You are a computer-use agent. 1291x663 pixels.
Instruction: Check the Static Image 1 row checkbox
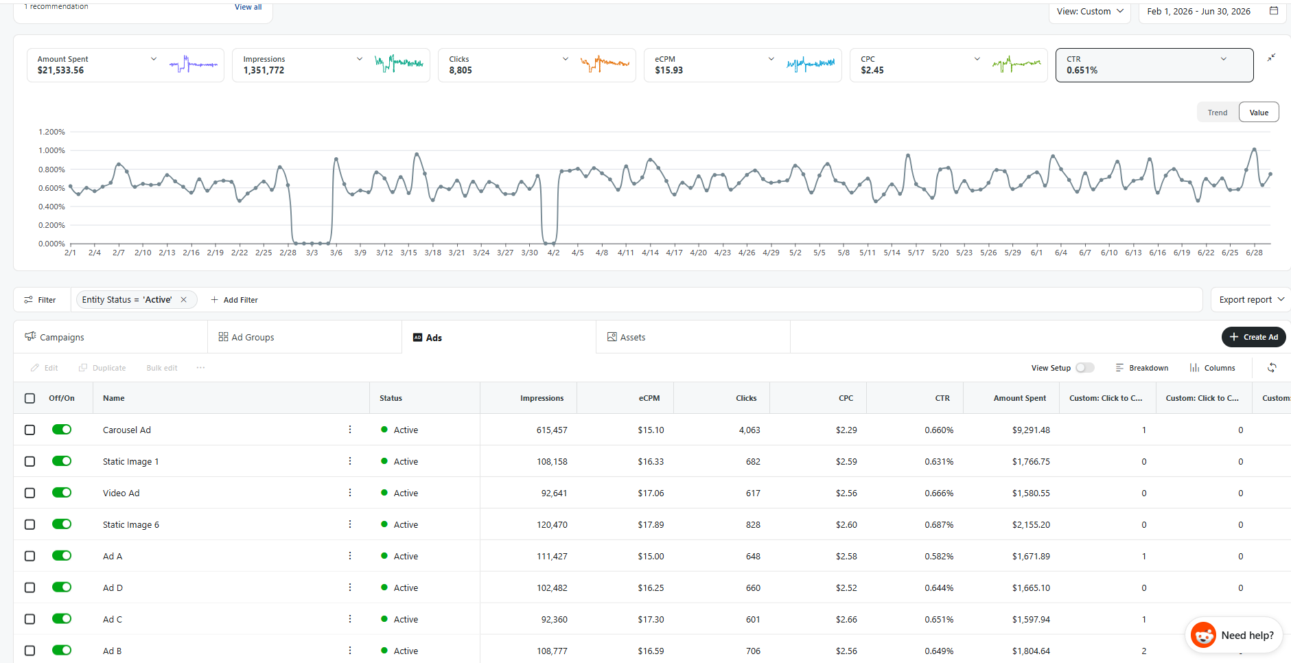pos(30,461)
